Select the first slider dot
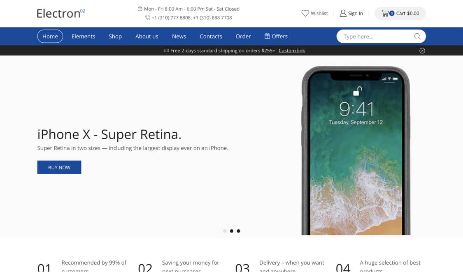 tap(225, 231)
